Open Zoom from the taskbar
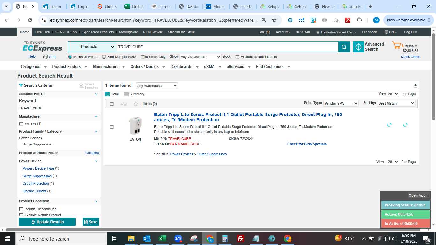 pos(178,239)
